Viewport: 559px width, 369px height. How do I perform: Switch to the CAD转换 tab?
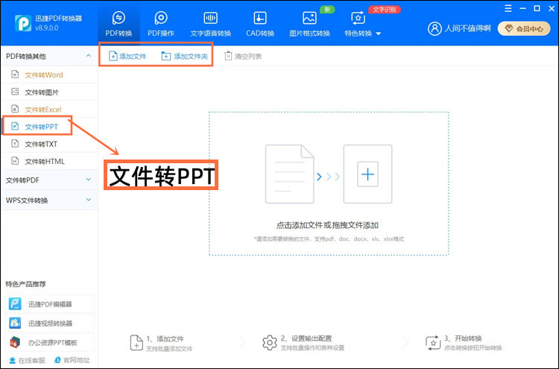pyautogui.click(x=260, y=25)
